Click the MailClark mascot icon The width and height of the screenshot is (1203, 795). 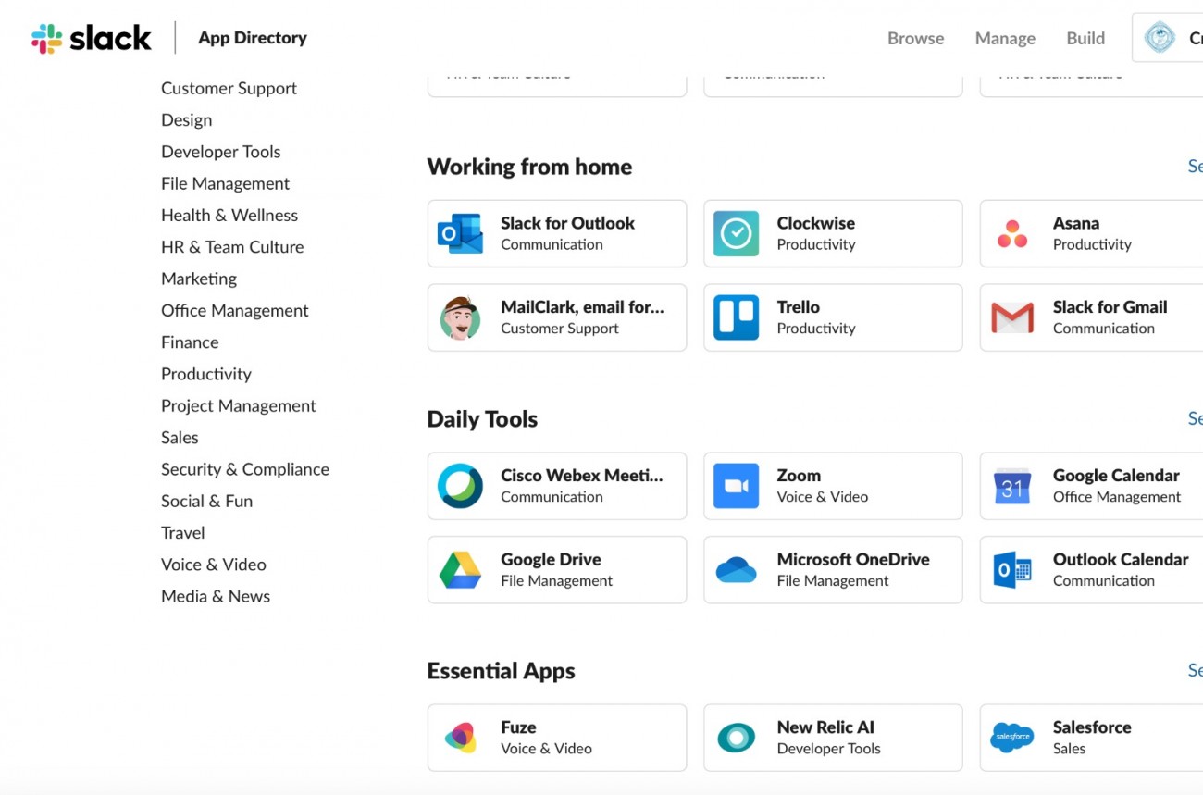tap(460, 318)
